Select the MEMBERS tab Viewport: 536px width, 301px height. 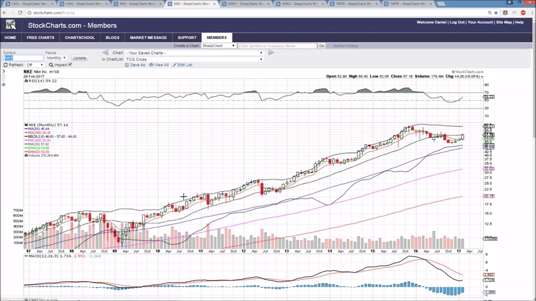tap(216, 38)
